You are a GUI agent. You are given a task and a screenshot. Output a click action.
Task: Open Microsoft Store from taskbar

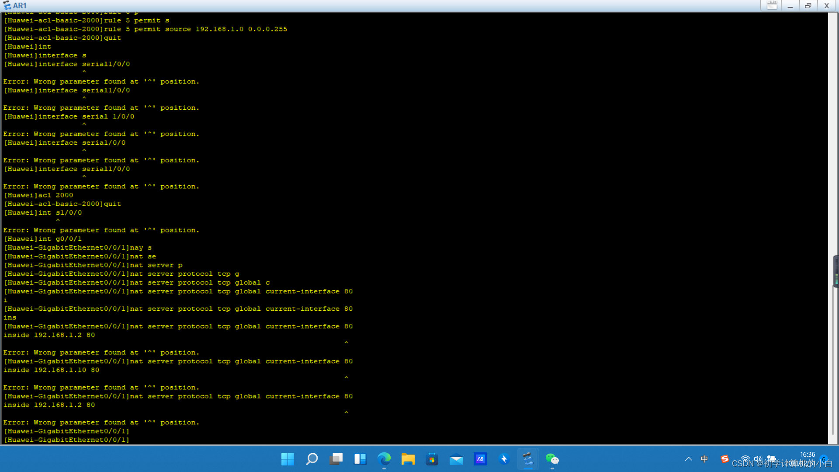(x=432, y=459)
